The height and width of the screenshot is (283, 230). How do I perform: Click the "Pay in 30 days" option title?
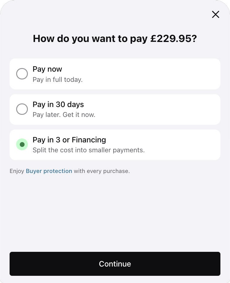pyautogui.click(x=58, y=104)
